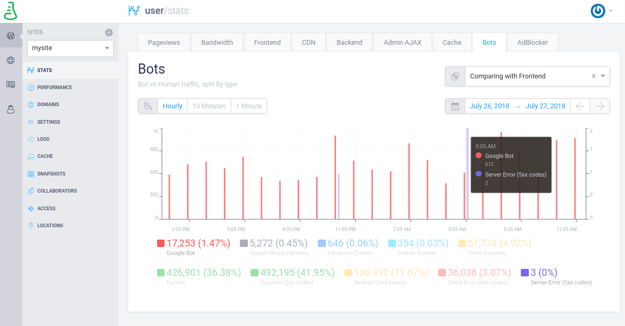The width and height of the screenshot is (625, 326).
Task: Open the AdBlocker tab
Action: click(x=532, y=42)
